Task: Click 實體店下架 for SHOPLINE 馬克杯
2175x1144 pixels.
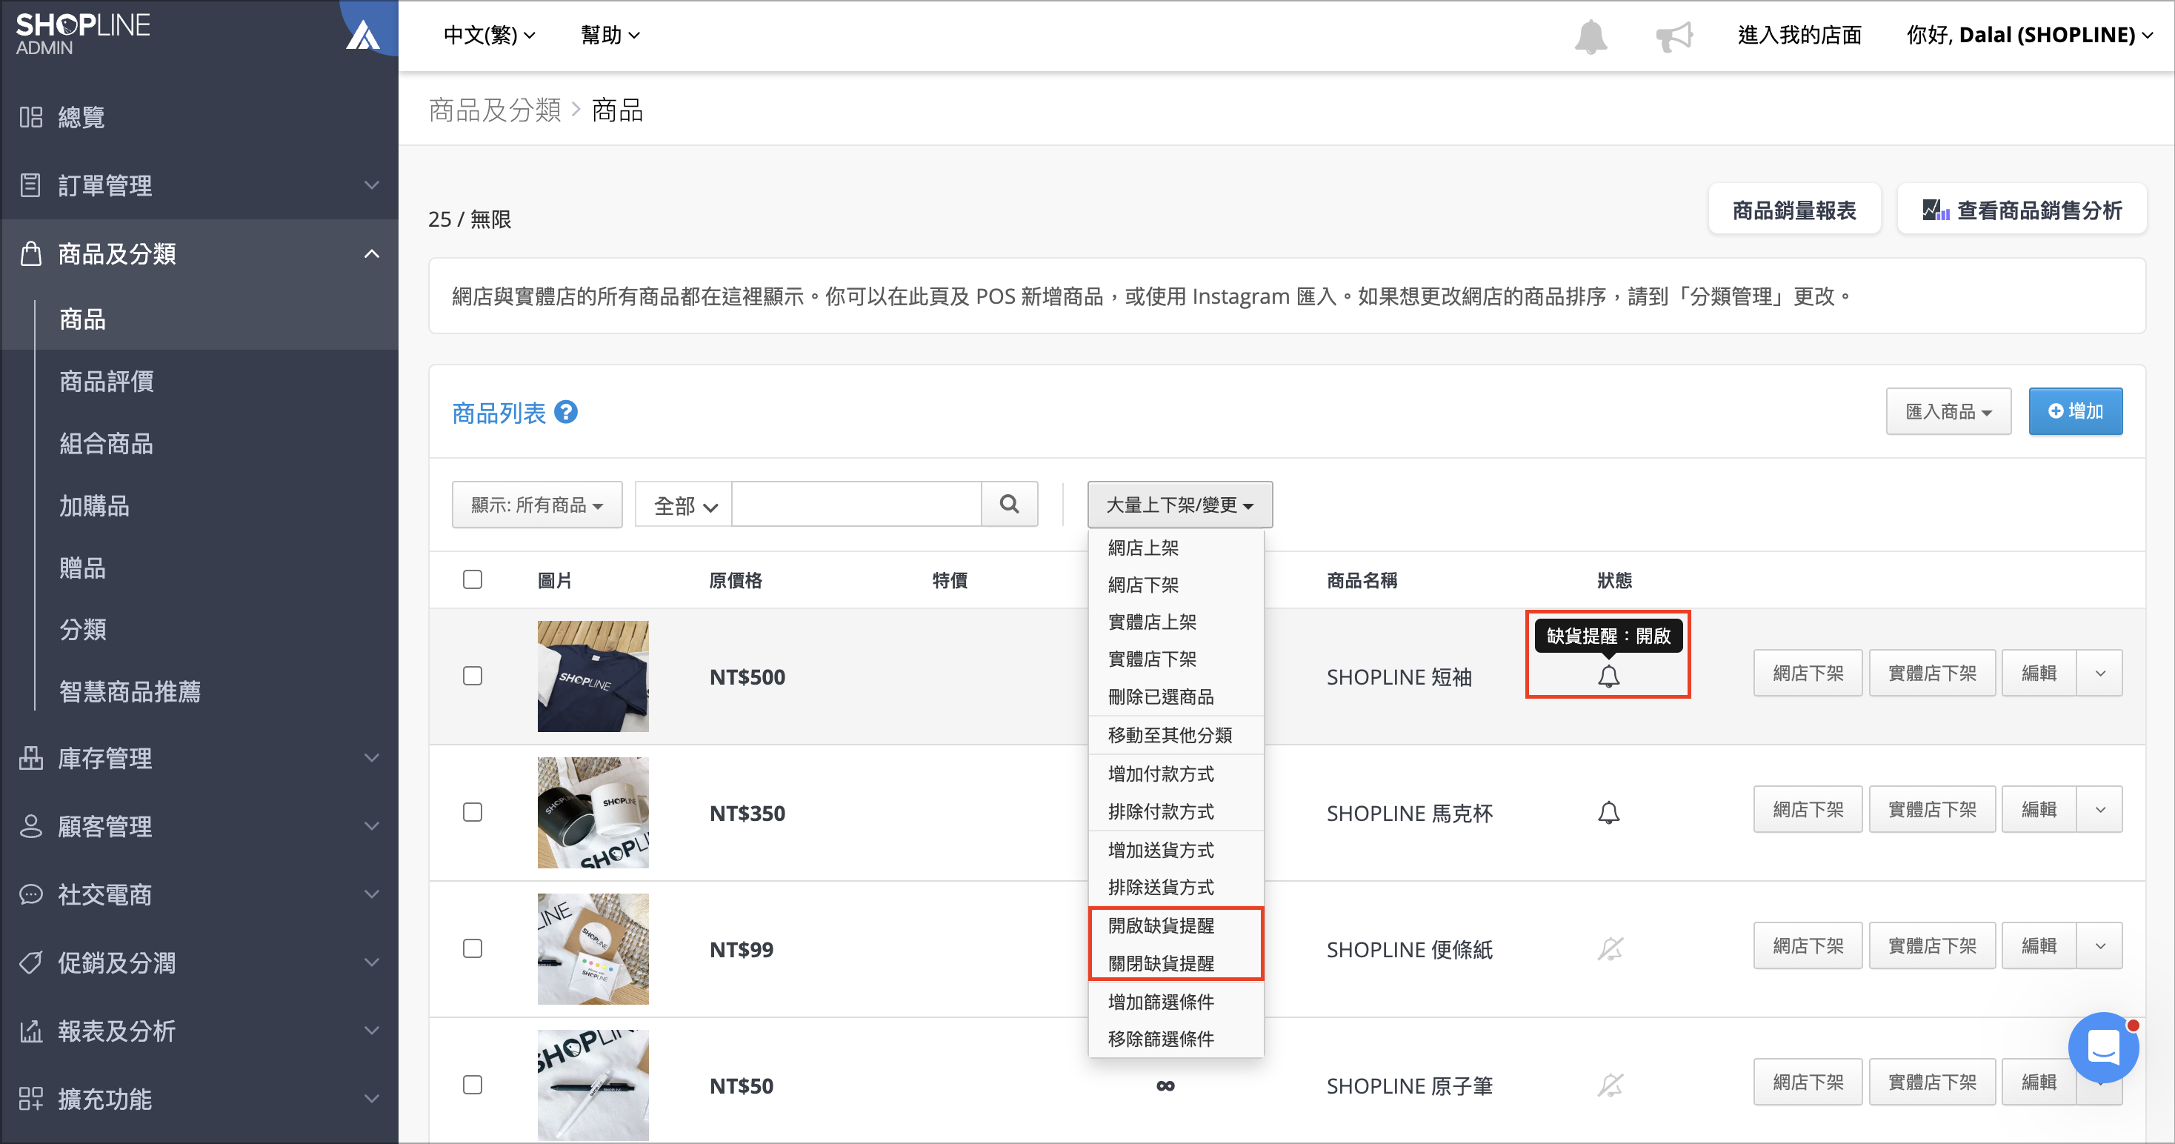Action: [1932, 810]
